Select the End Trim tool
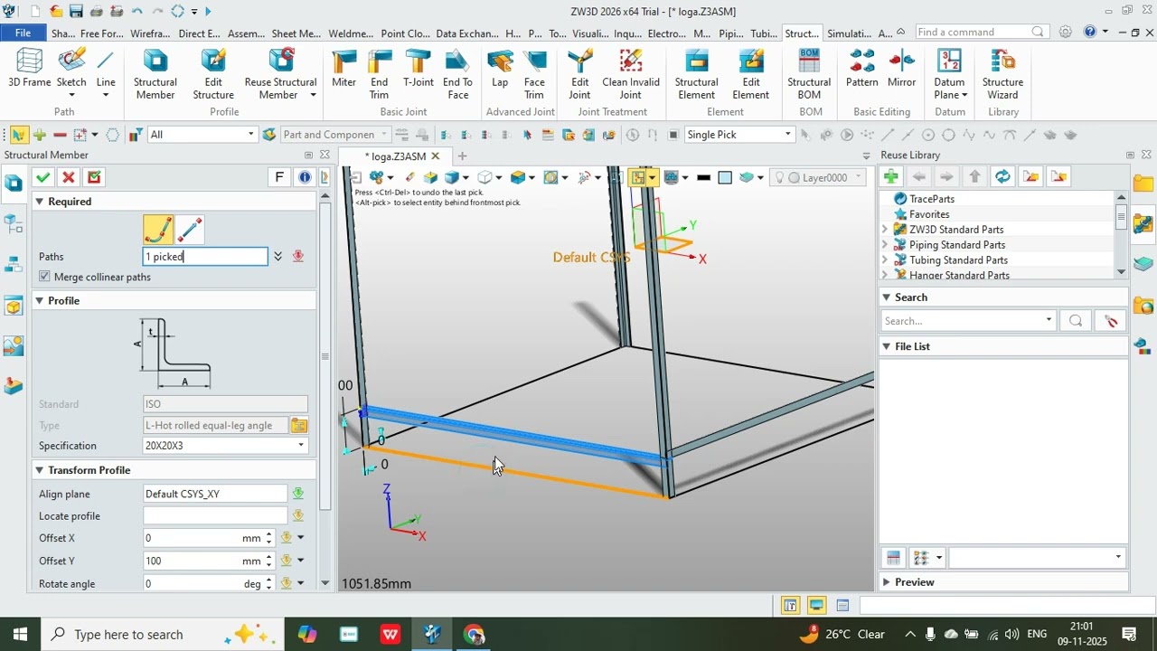 380,74
